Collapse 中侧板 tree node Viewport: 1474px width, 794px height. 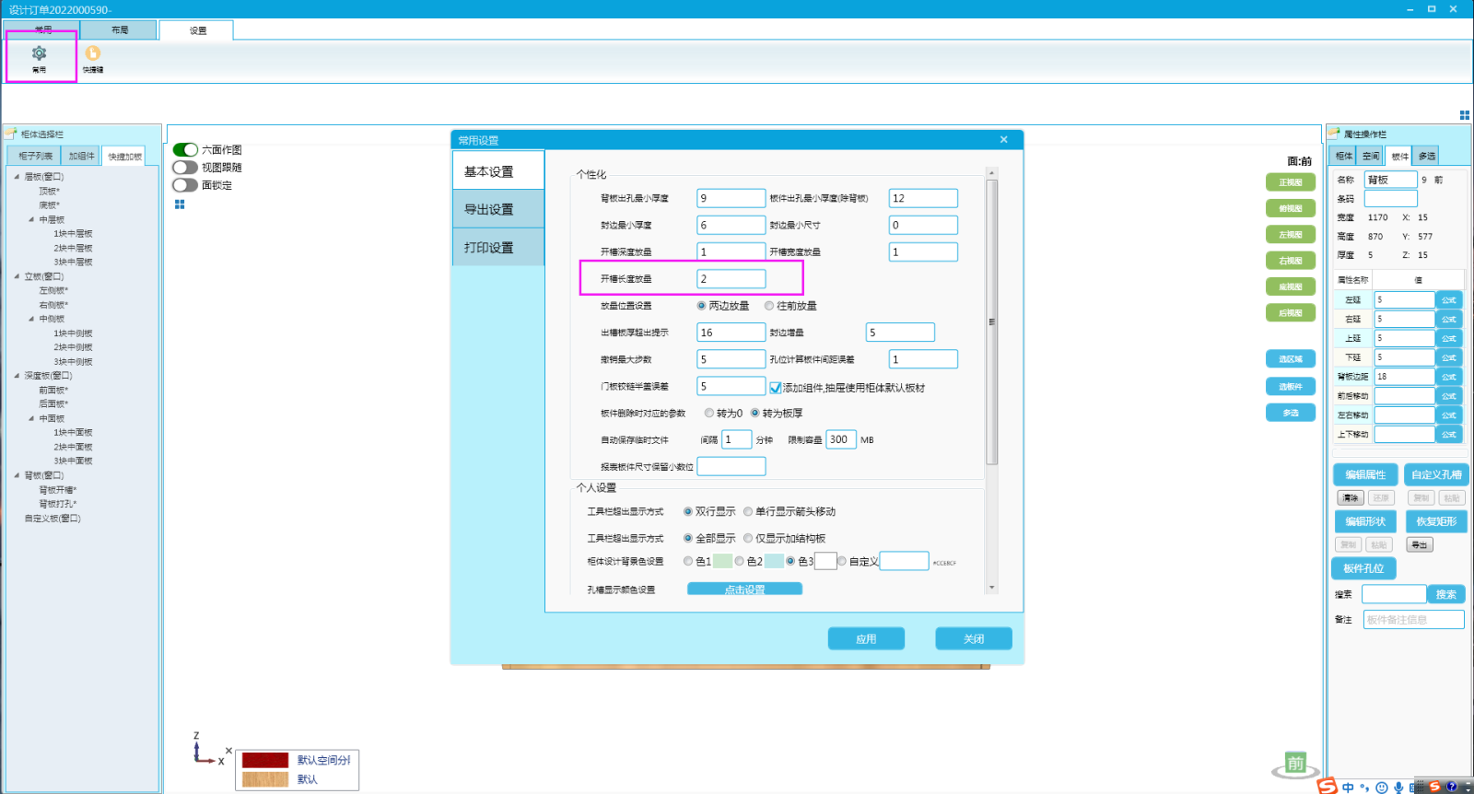tap(31, 319)
